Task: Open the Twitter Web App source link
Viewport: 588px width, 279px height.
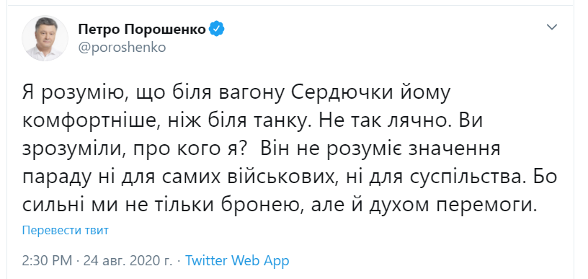Action: coord(237,260)
